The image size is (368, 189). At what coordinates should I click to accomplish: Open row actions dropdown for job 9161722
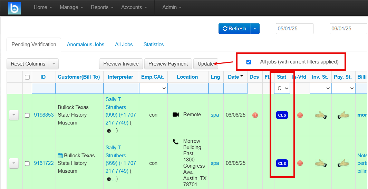13,163
